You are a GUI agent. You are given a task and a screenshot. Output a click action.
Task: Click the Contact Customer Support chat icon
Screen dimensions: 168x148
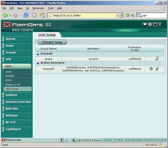[145, 24]
